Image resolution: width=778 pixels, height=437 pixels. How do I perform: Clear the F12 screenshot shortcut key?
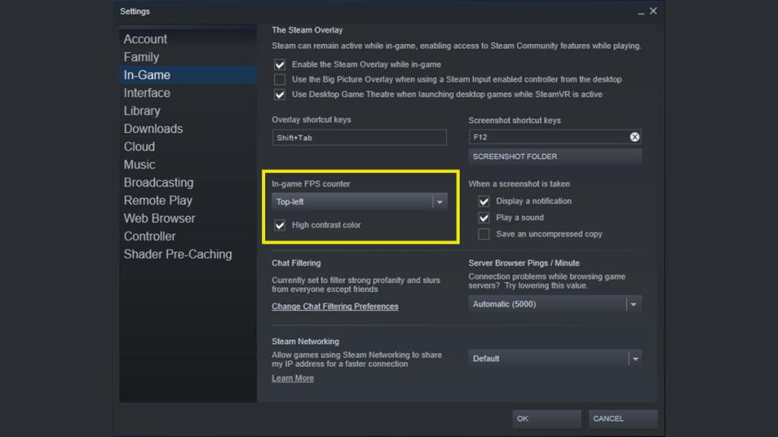pos(634,137)
